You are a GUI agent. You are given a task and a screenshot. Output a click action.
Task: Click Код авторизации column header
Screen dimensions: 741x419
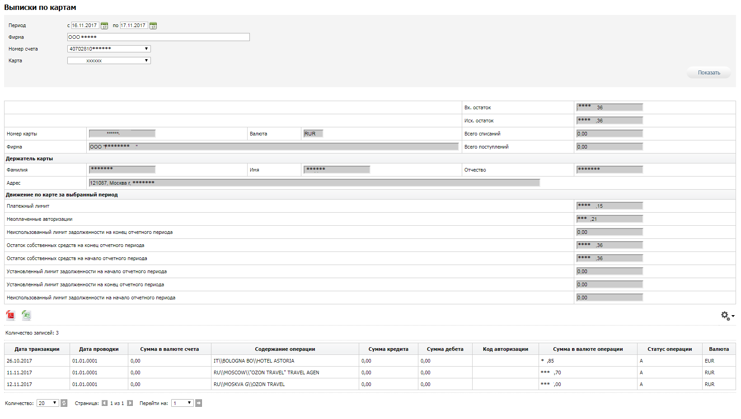506,349
